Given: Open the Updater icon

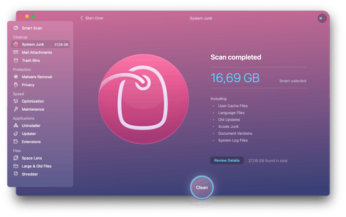Looking at the screenshot, I should point(16,133).
